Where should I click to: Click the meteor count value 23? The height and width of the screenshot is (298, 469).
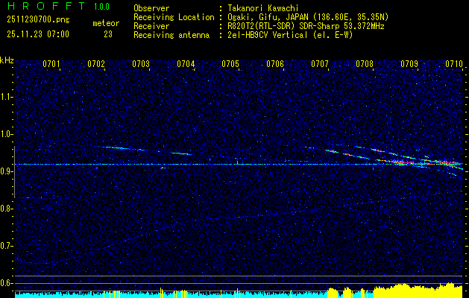[108, 34]
